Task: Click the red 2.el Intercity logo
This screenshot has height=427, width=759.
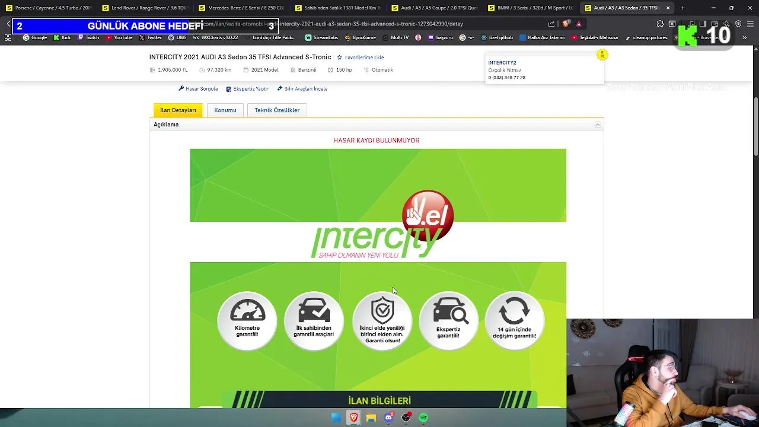Action: [x=428, y=216]
